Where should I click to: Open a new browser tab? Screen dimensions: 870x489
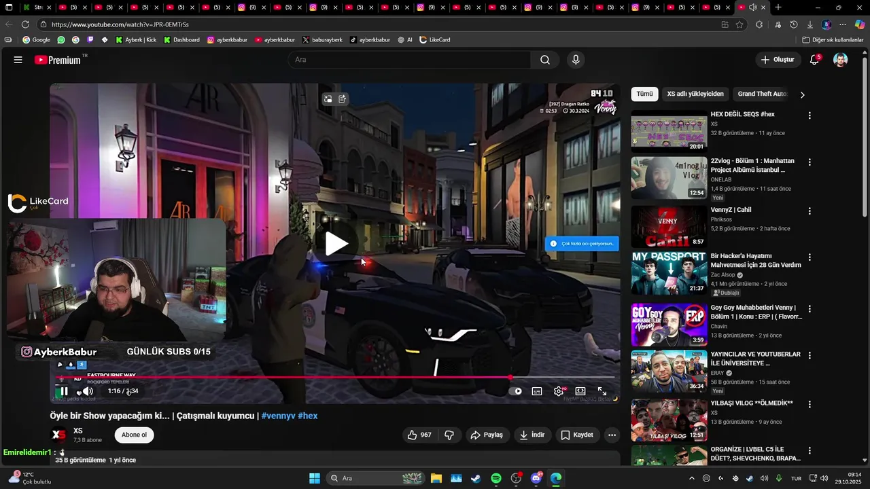pos(778,7)
